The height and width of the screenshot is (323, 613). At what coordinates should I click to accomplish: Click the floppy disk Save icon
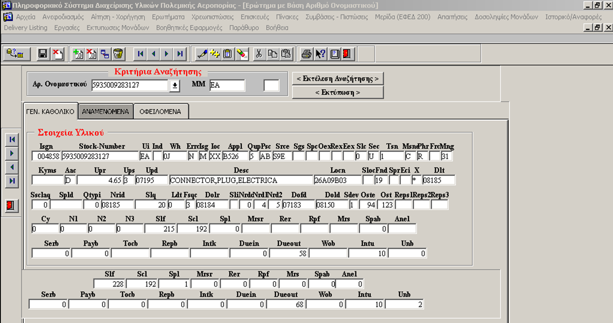pyautogui.click(x=43, y=54)
